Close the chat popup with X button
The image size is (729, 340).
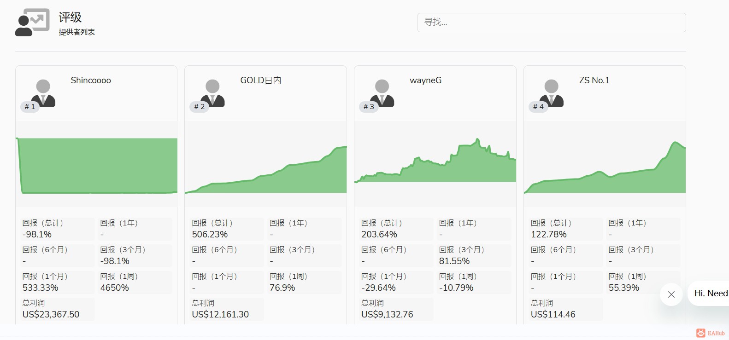pyautogui.click(x=671, y=294)
